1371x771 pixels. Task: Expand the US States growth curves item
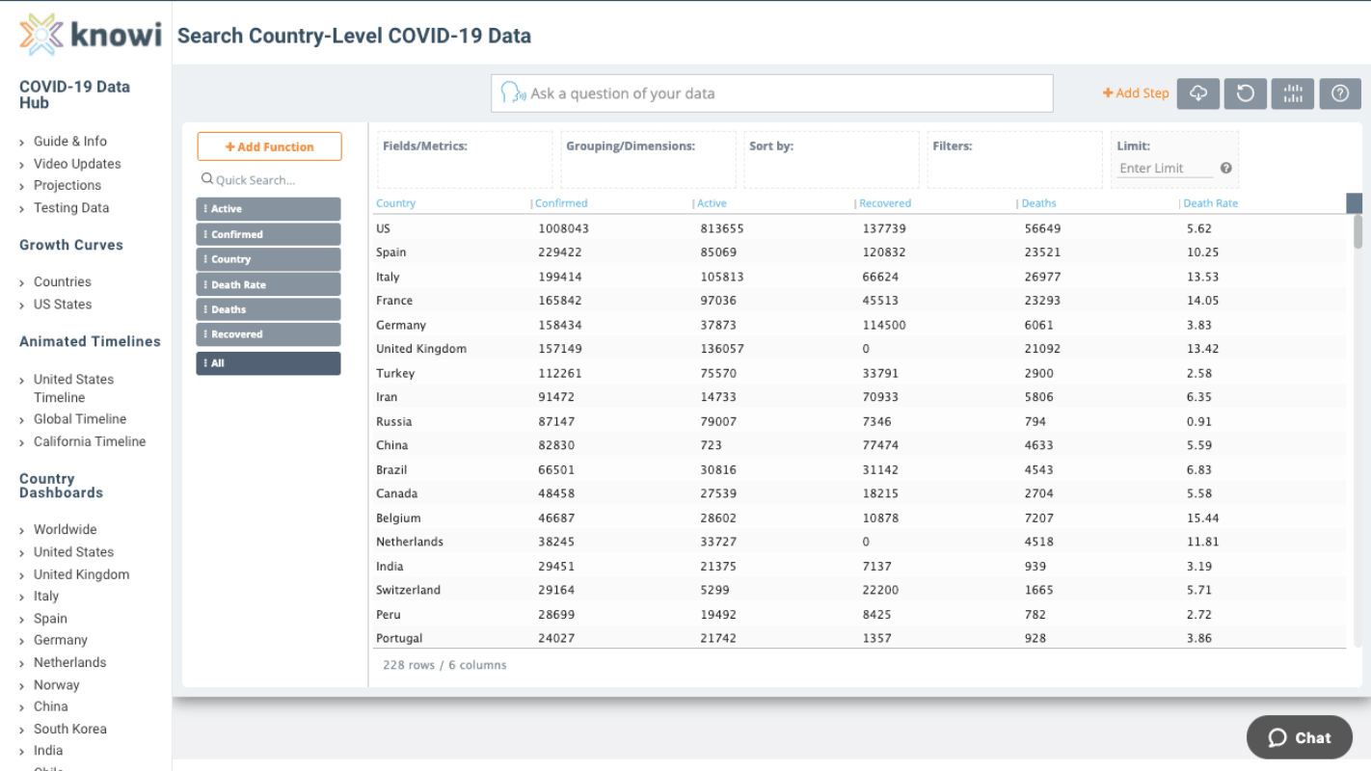(63, 304)
